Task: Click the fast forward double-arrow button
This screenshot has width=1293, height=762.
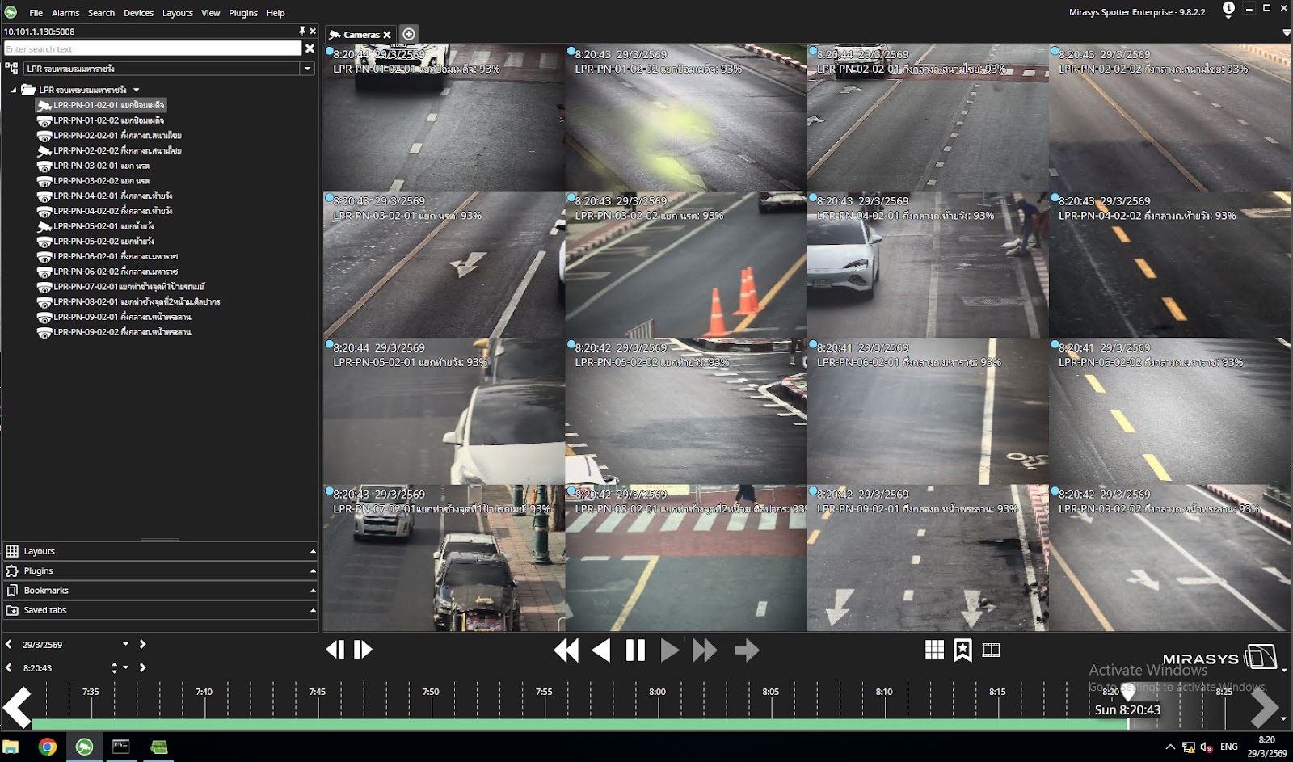Action: click(705, 650)
